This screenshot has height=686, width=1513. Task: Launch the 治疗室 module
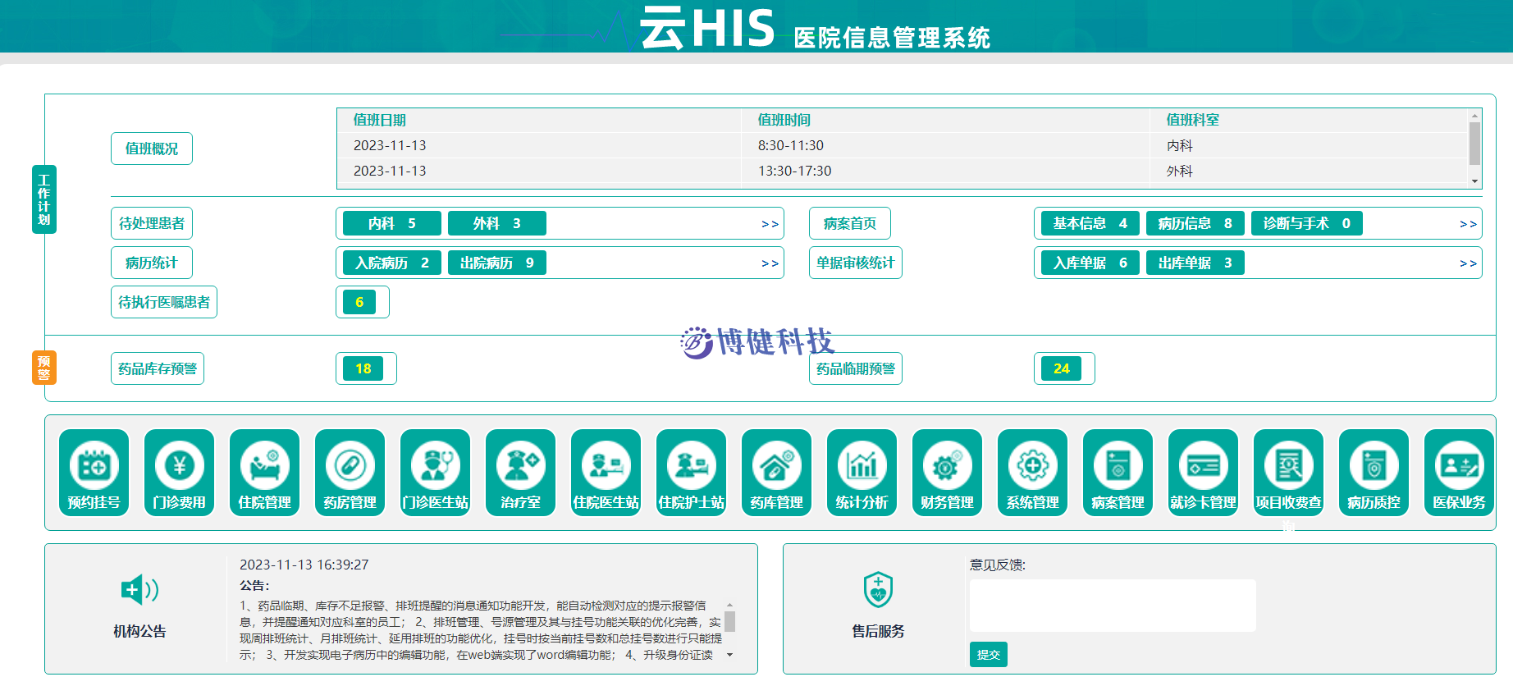pos(521,473)
